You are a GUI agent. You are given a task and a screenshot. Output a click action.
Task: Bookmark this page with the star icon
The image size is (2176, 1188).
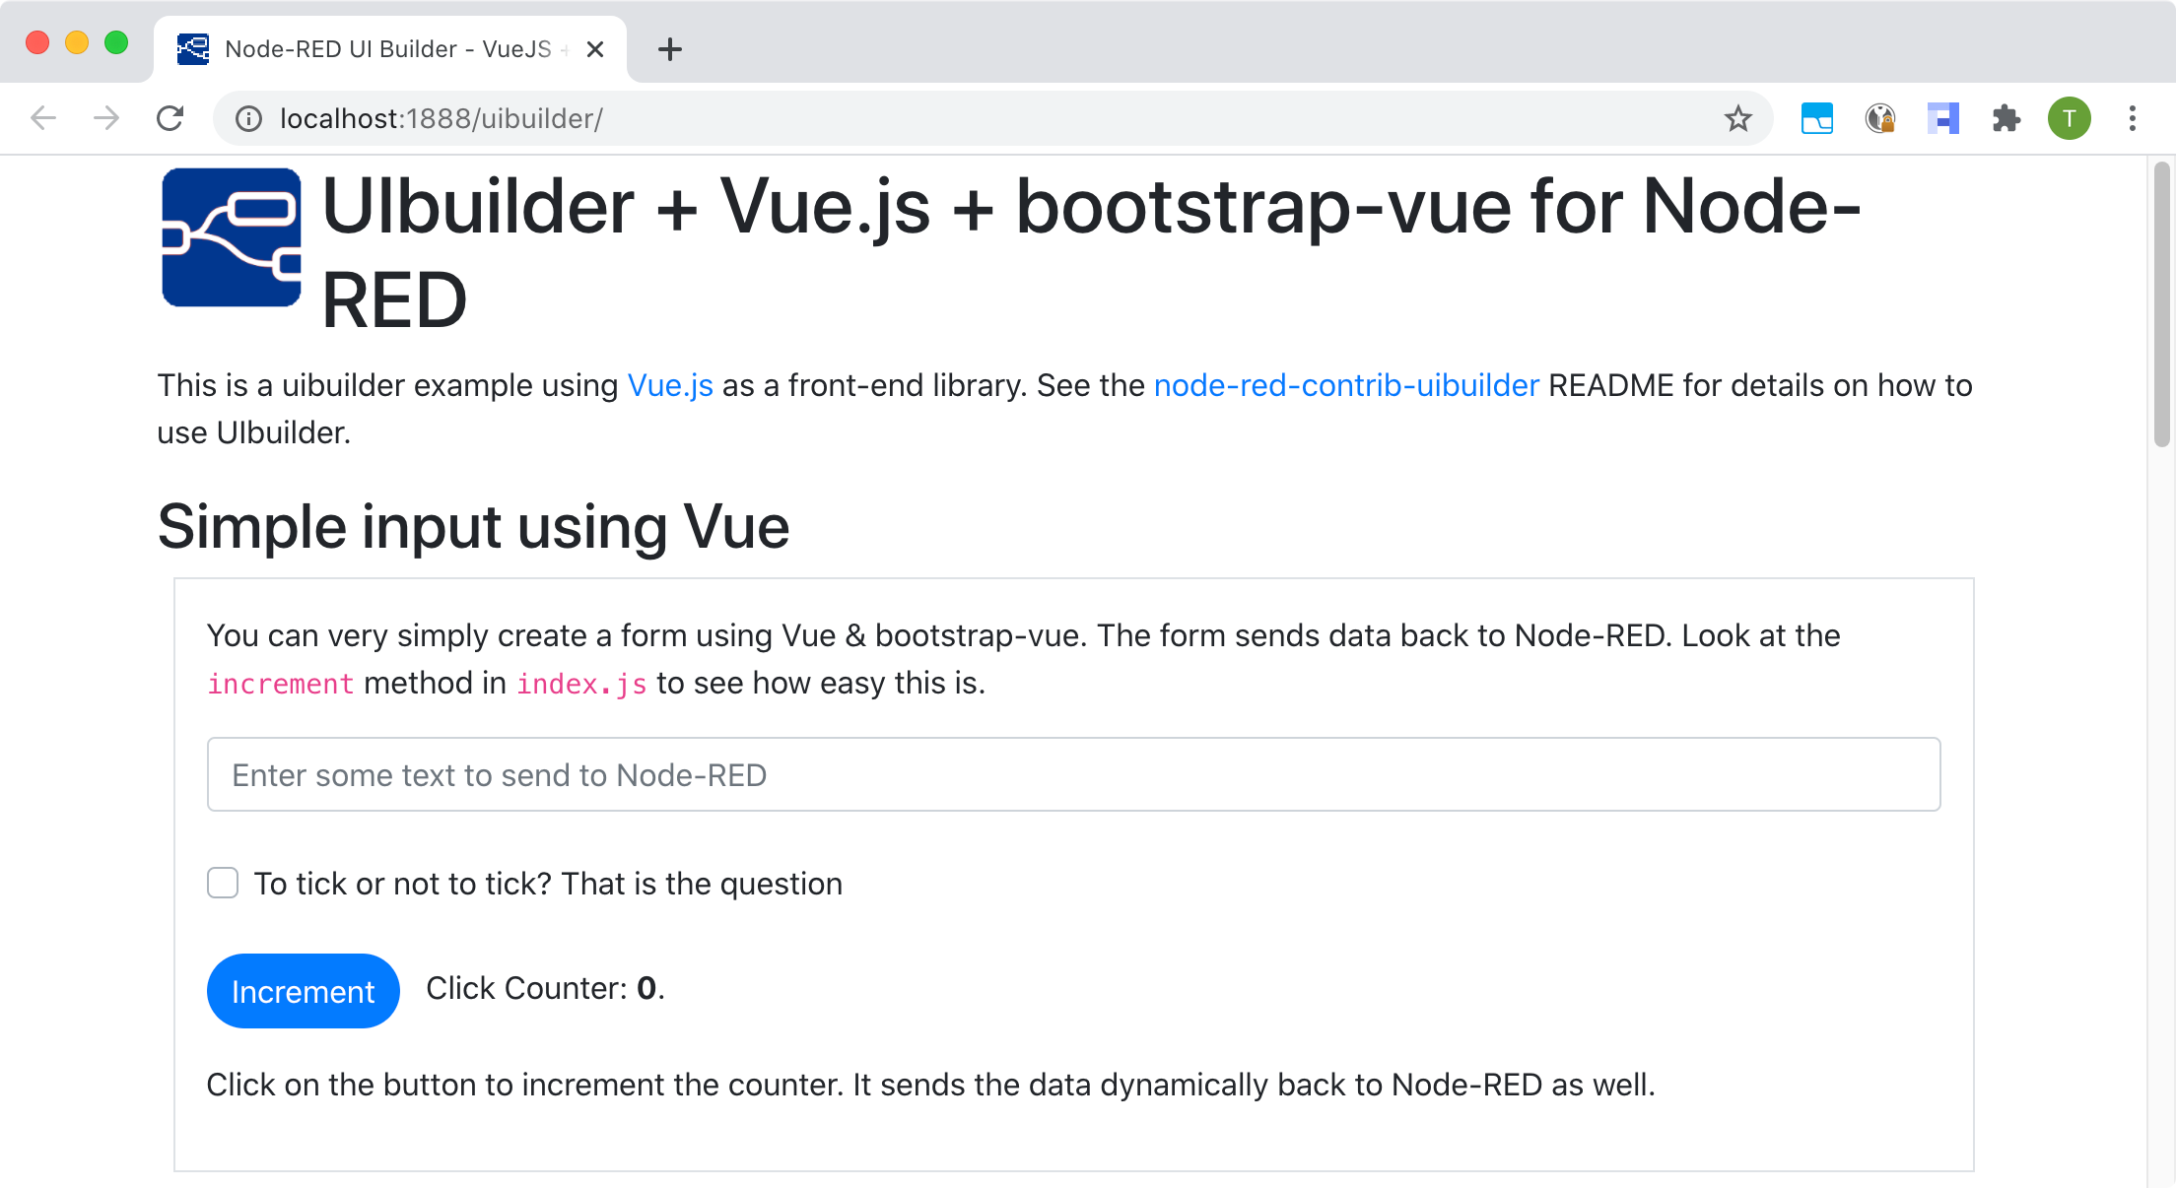1737,119
